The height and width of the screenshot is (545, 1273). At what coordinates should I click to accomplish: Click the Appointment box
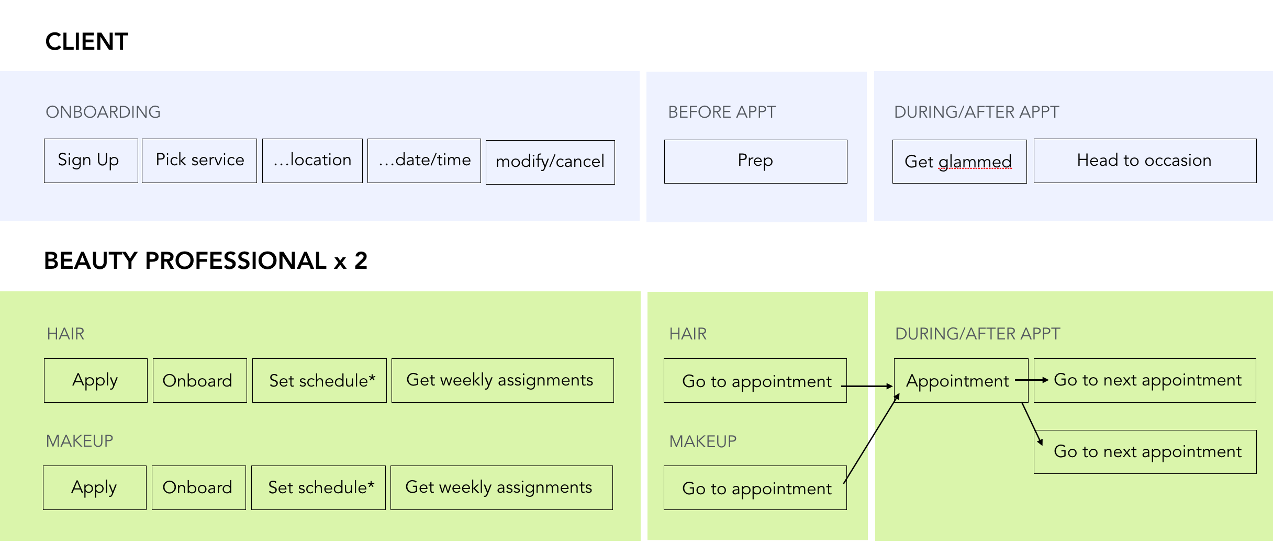click(x=961, y=380)
